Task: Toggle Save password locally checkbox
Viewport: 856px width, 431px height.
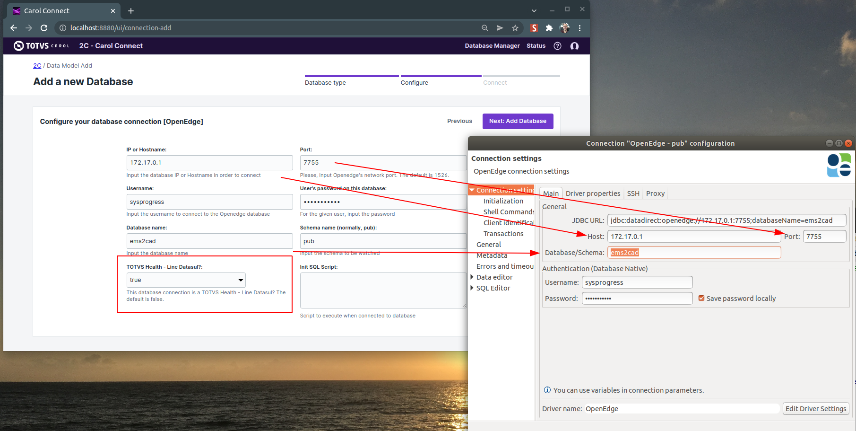Action: [701, 298]
